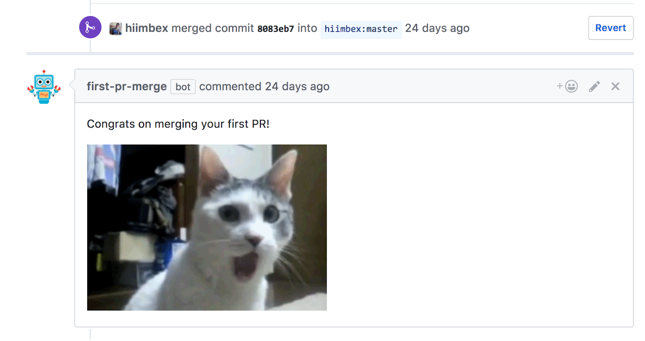Click the robot avatar of first-pr-merge
645x341 pixels.
click(44, 87)
